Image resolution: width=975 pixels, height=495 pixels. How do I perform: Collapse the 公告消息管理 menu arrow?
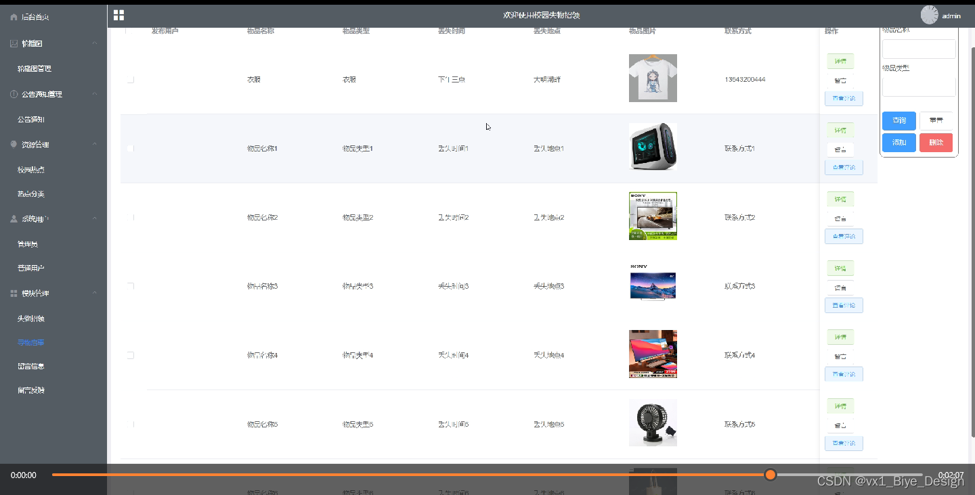click(x=95, y=94)
